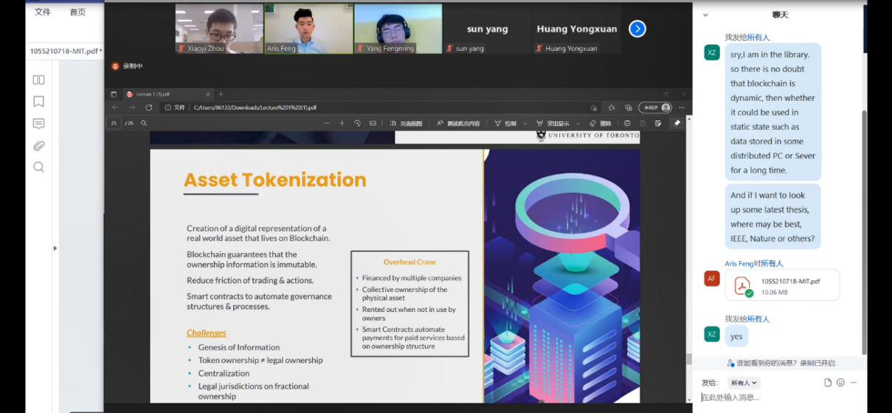Collapse the chat panel chevron
892x413 pixels.
705,15
